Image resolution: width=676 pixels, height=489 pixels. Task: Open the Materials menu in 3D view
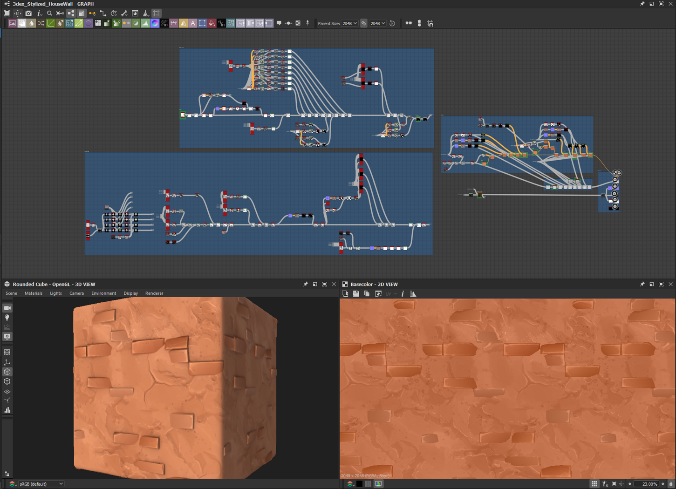click(x=34, y=293)
